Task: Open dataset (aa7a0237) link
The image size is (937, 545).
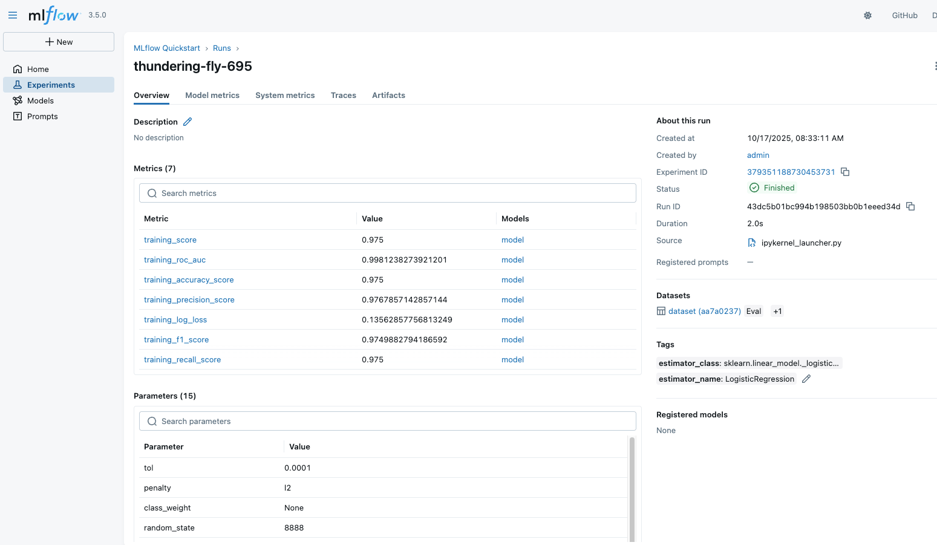Action: [x=705, y=311]
